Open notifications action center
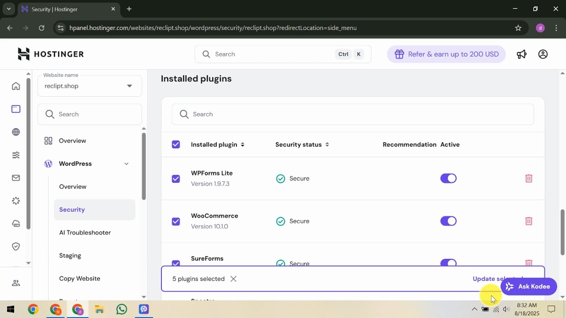Screen dimensions: 566x318 point(551,309)
